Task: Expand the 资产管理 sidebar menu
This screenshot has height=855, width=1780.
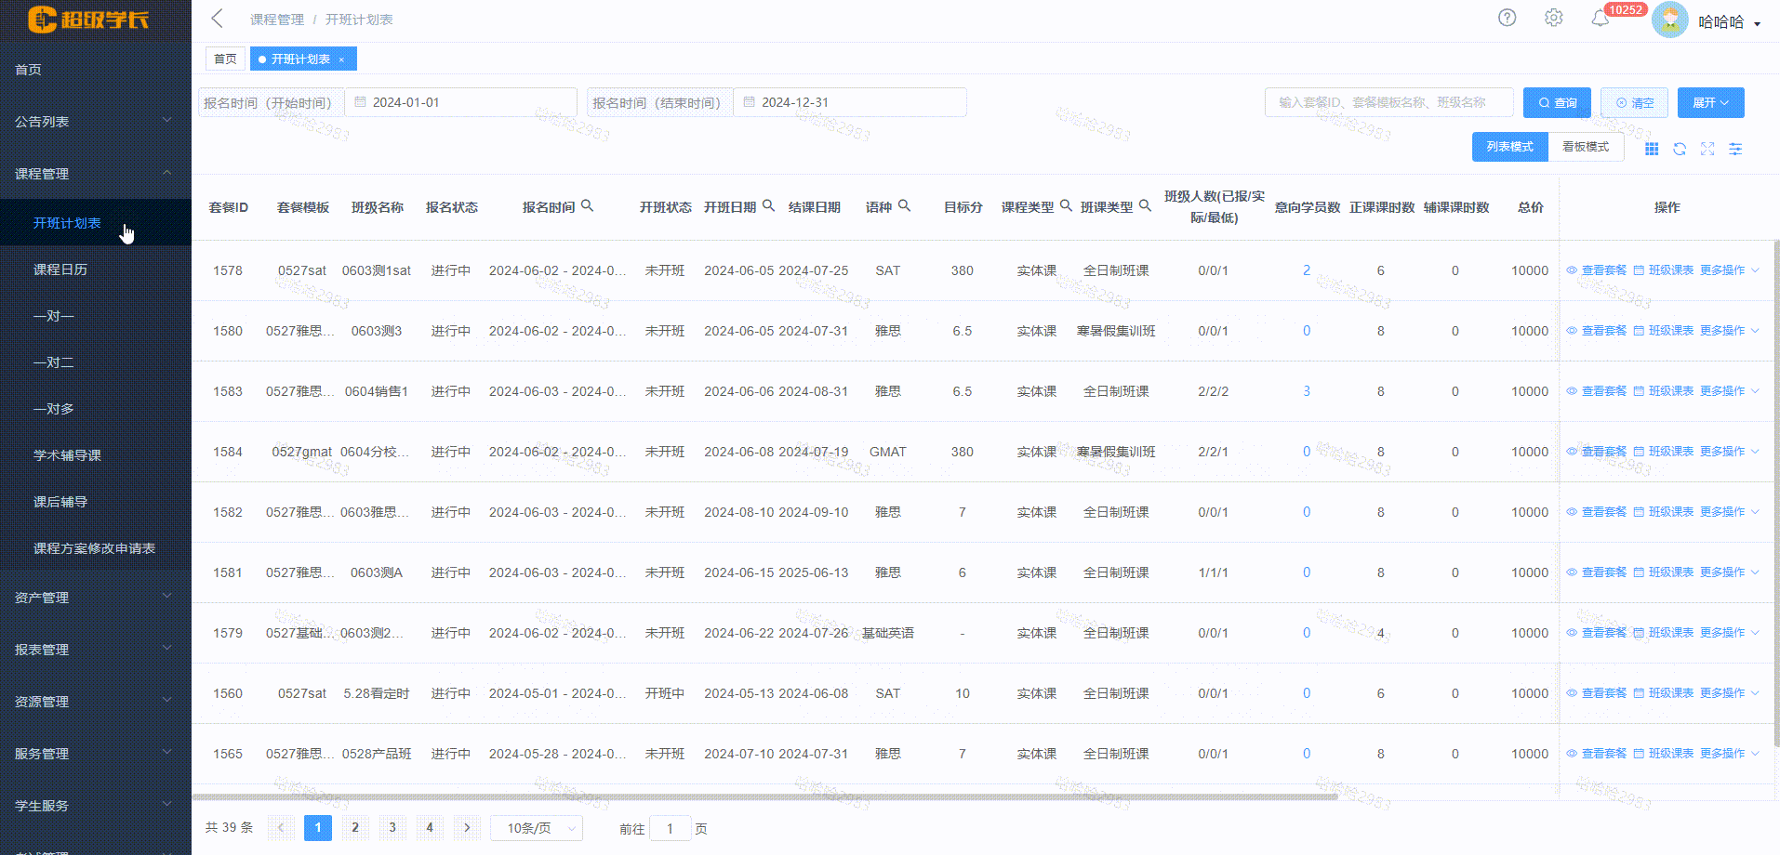Action: click(x=41, y=598)
